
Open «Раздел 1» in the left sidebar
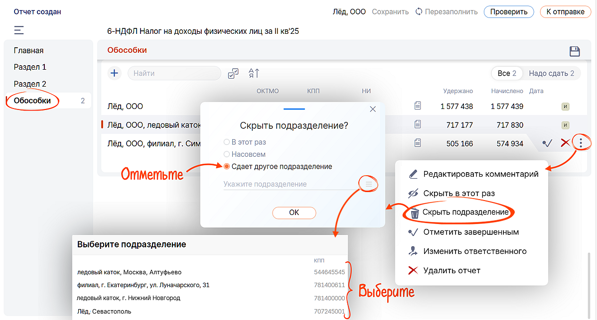click(x=30, y=67)
